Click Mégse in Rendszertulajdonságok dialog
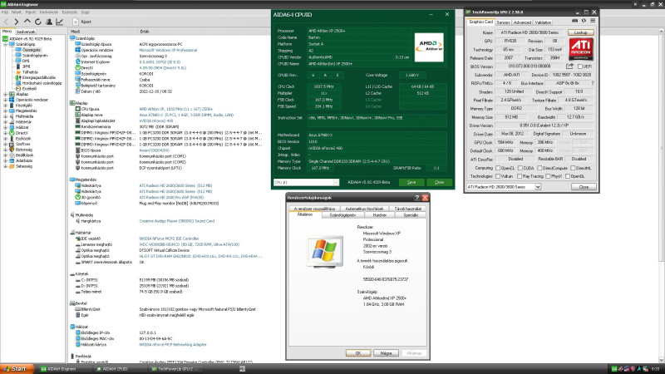Viewport: 665px width, 374px height. tap(386, 352)
